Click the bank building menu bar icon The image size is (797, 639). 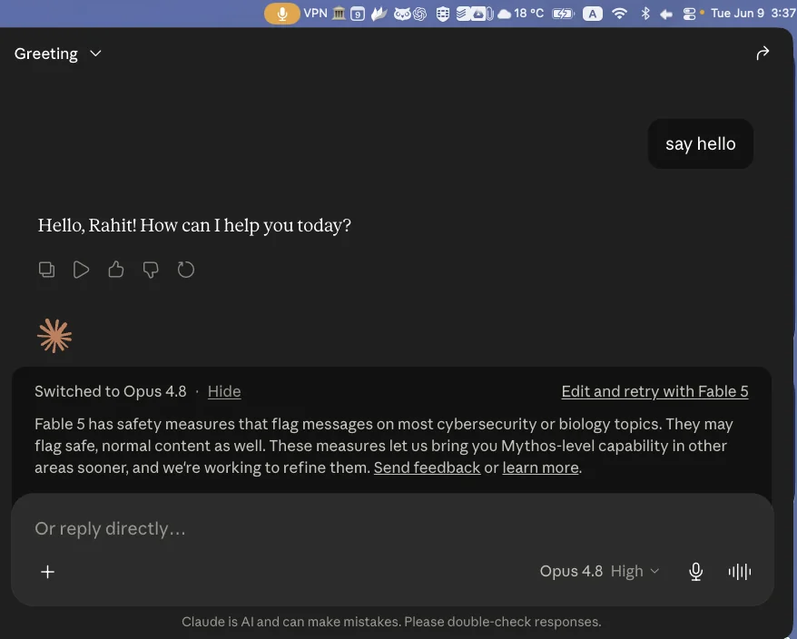pos(339,14)
